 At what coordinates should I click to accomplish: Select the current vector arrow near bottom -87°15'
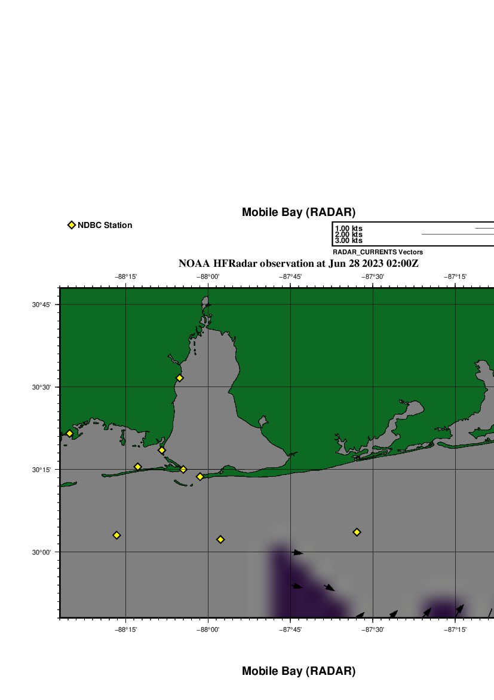pos(459,610)
